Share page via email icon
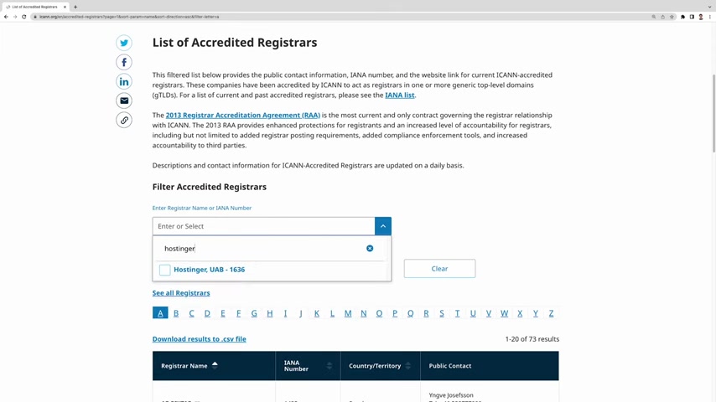This screenshot has height=402, width=716. [x=124, y=100]
